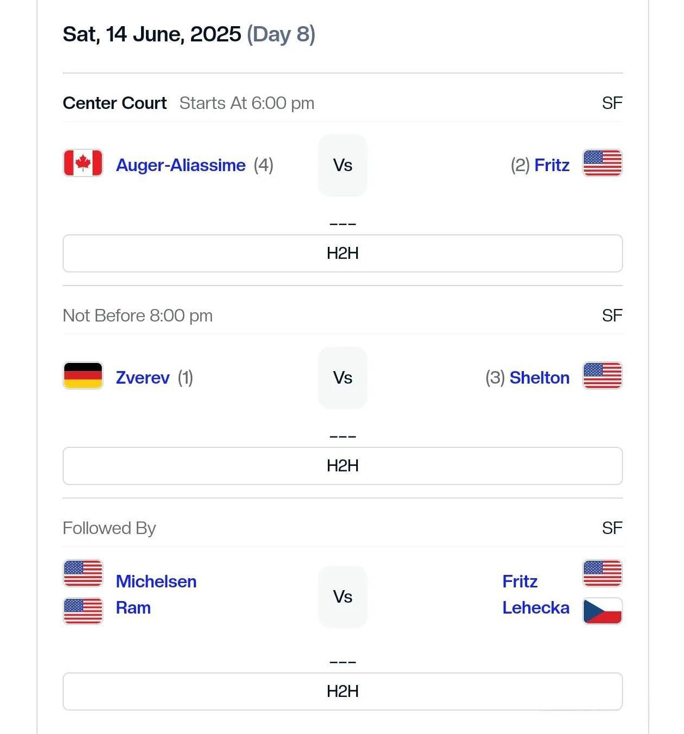Show H2H for Zverev vs Shelton
684x734 pixels.
(x=343, y=466)
